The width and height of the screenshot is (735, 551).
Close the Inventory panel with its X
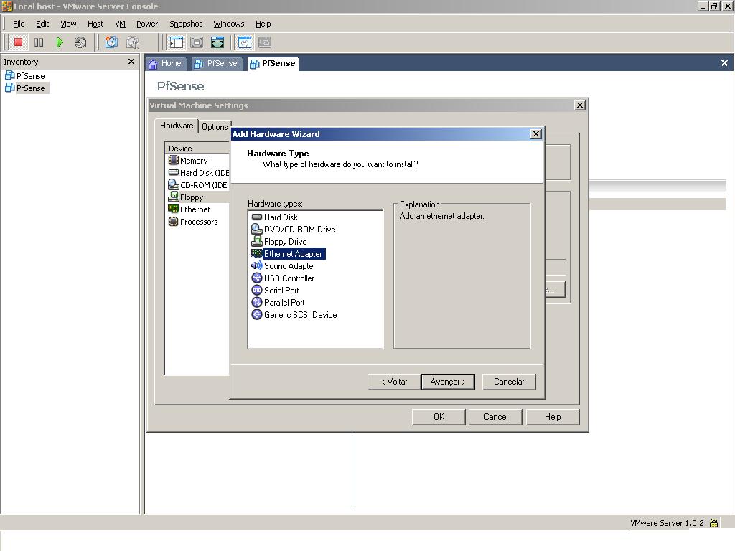pyautogui.click(x=131, y=62)
